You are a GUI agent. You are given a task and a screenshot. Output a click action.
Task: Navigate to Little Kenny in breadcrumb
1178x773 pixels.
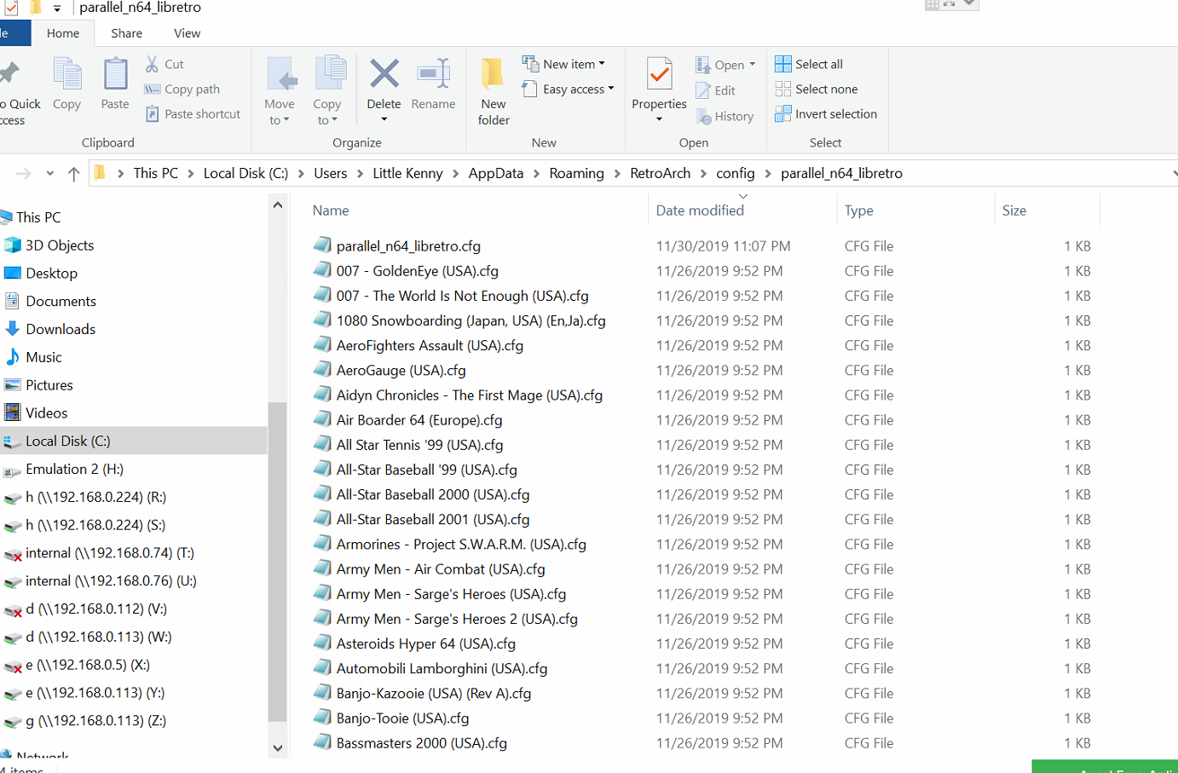click(x=407, y=173)
